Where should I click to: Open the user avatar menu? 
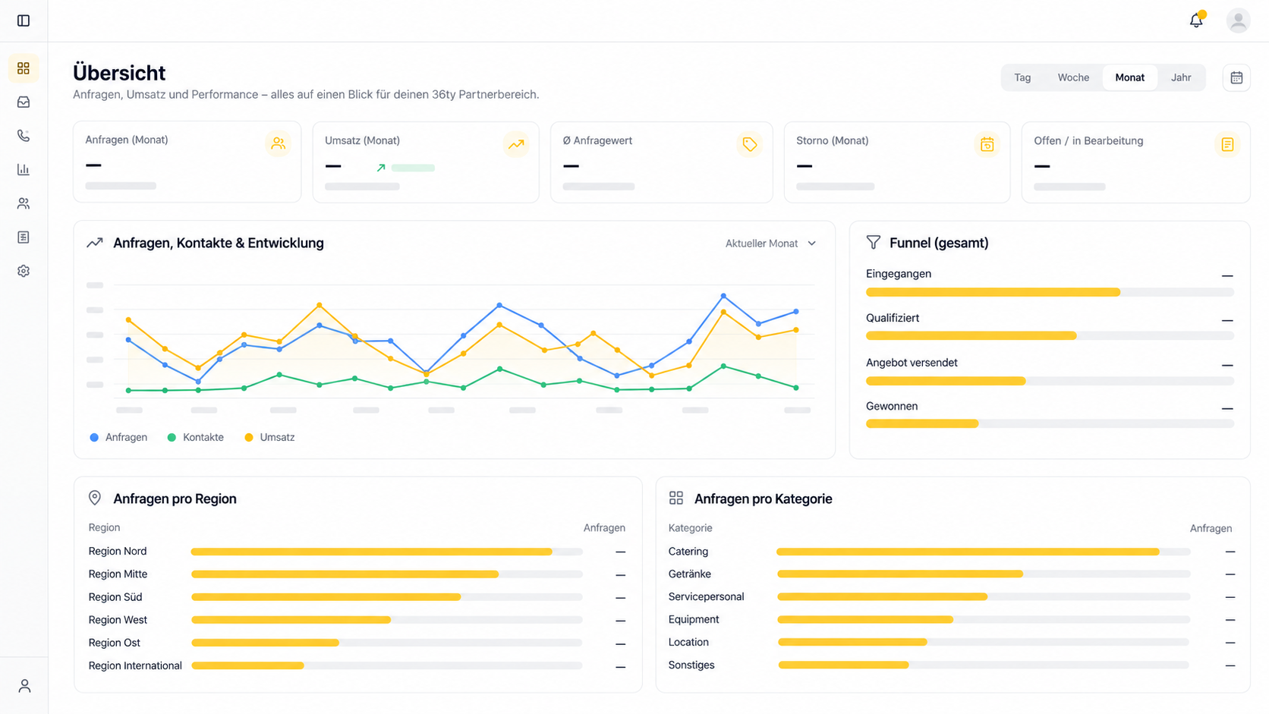click(x=1238, y=20)
